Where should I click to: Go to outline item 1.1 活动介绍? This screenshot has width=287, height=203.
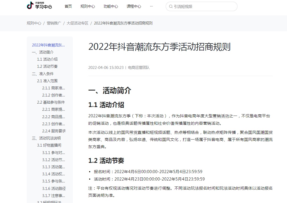(x=47, y=59)
